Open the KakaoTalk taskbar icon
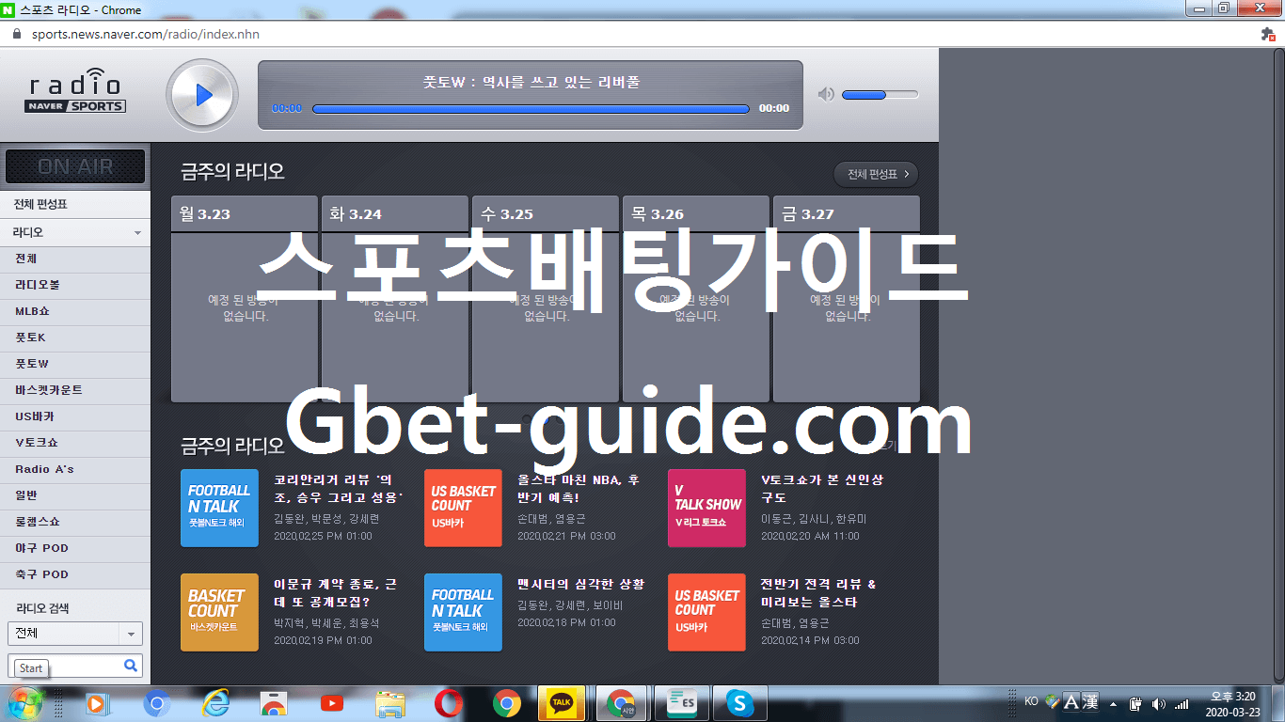 [562, 702]
